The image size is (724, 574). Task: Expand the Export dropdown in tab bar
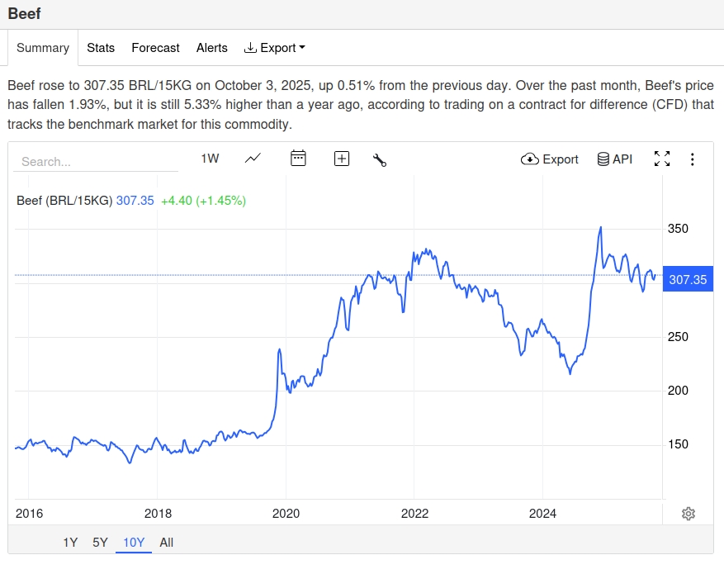click(x=275, y=48)
